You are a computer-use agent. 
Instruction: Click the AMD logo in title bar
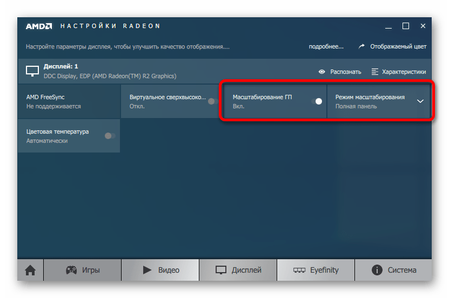[x=39, y=26]
